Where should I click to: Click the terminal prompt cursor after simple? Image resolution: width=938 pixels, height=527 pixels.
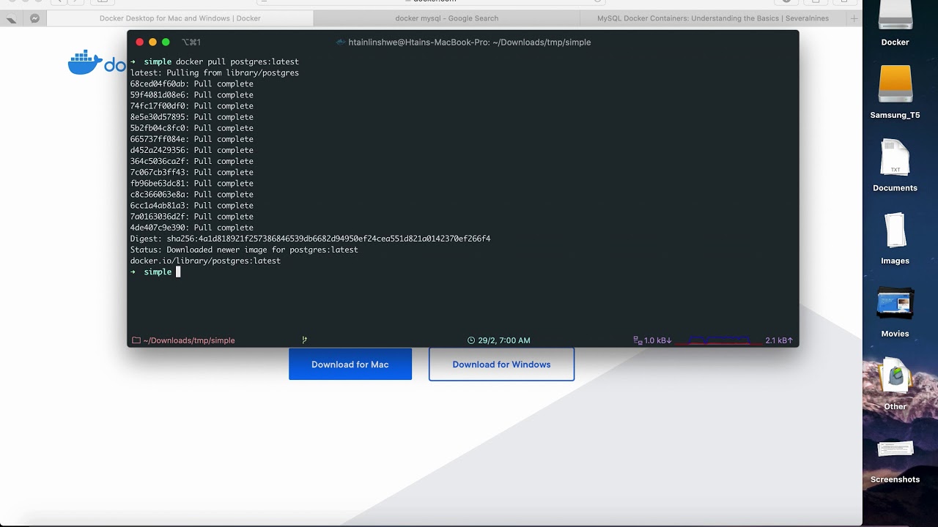pos(178,272)
